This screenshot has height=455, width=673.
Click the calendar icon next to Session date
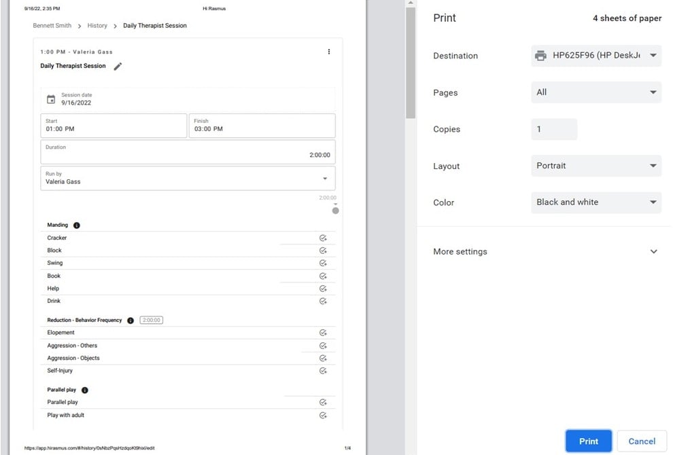51,99
